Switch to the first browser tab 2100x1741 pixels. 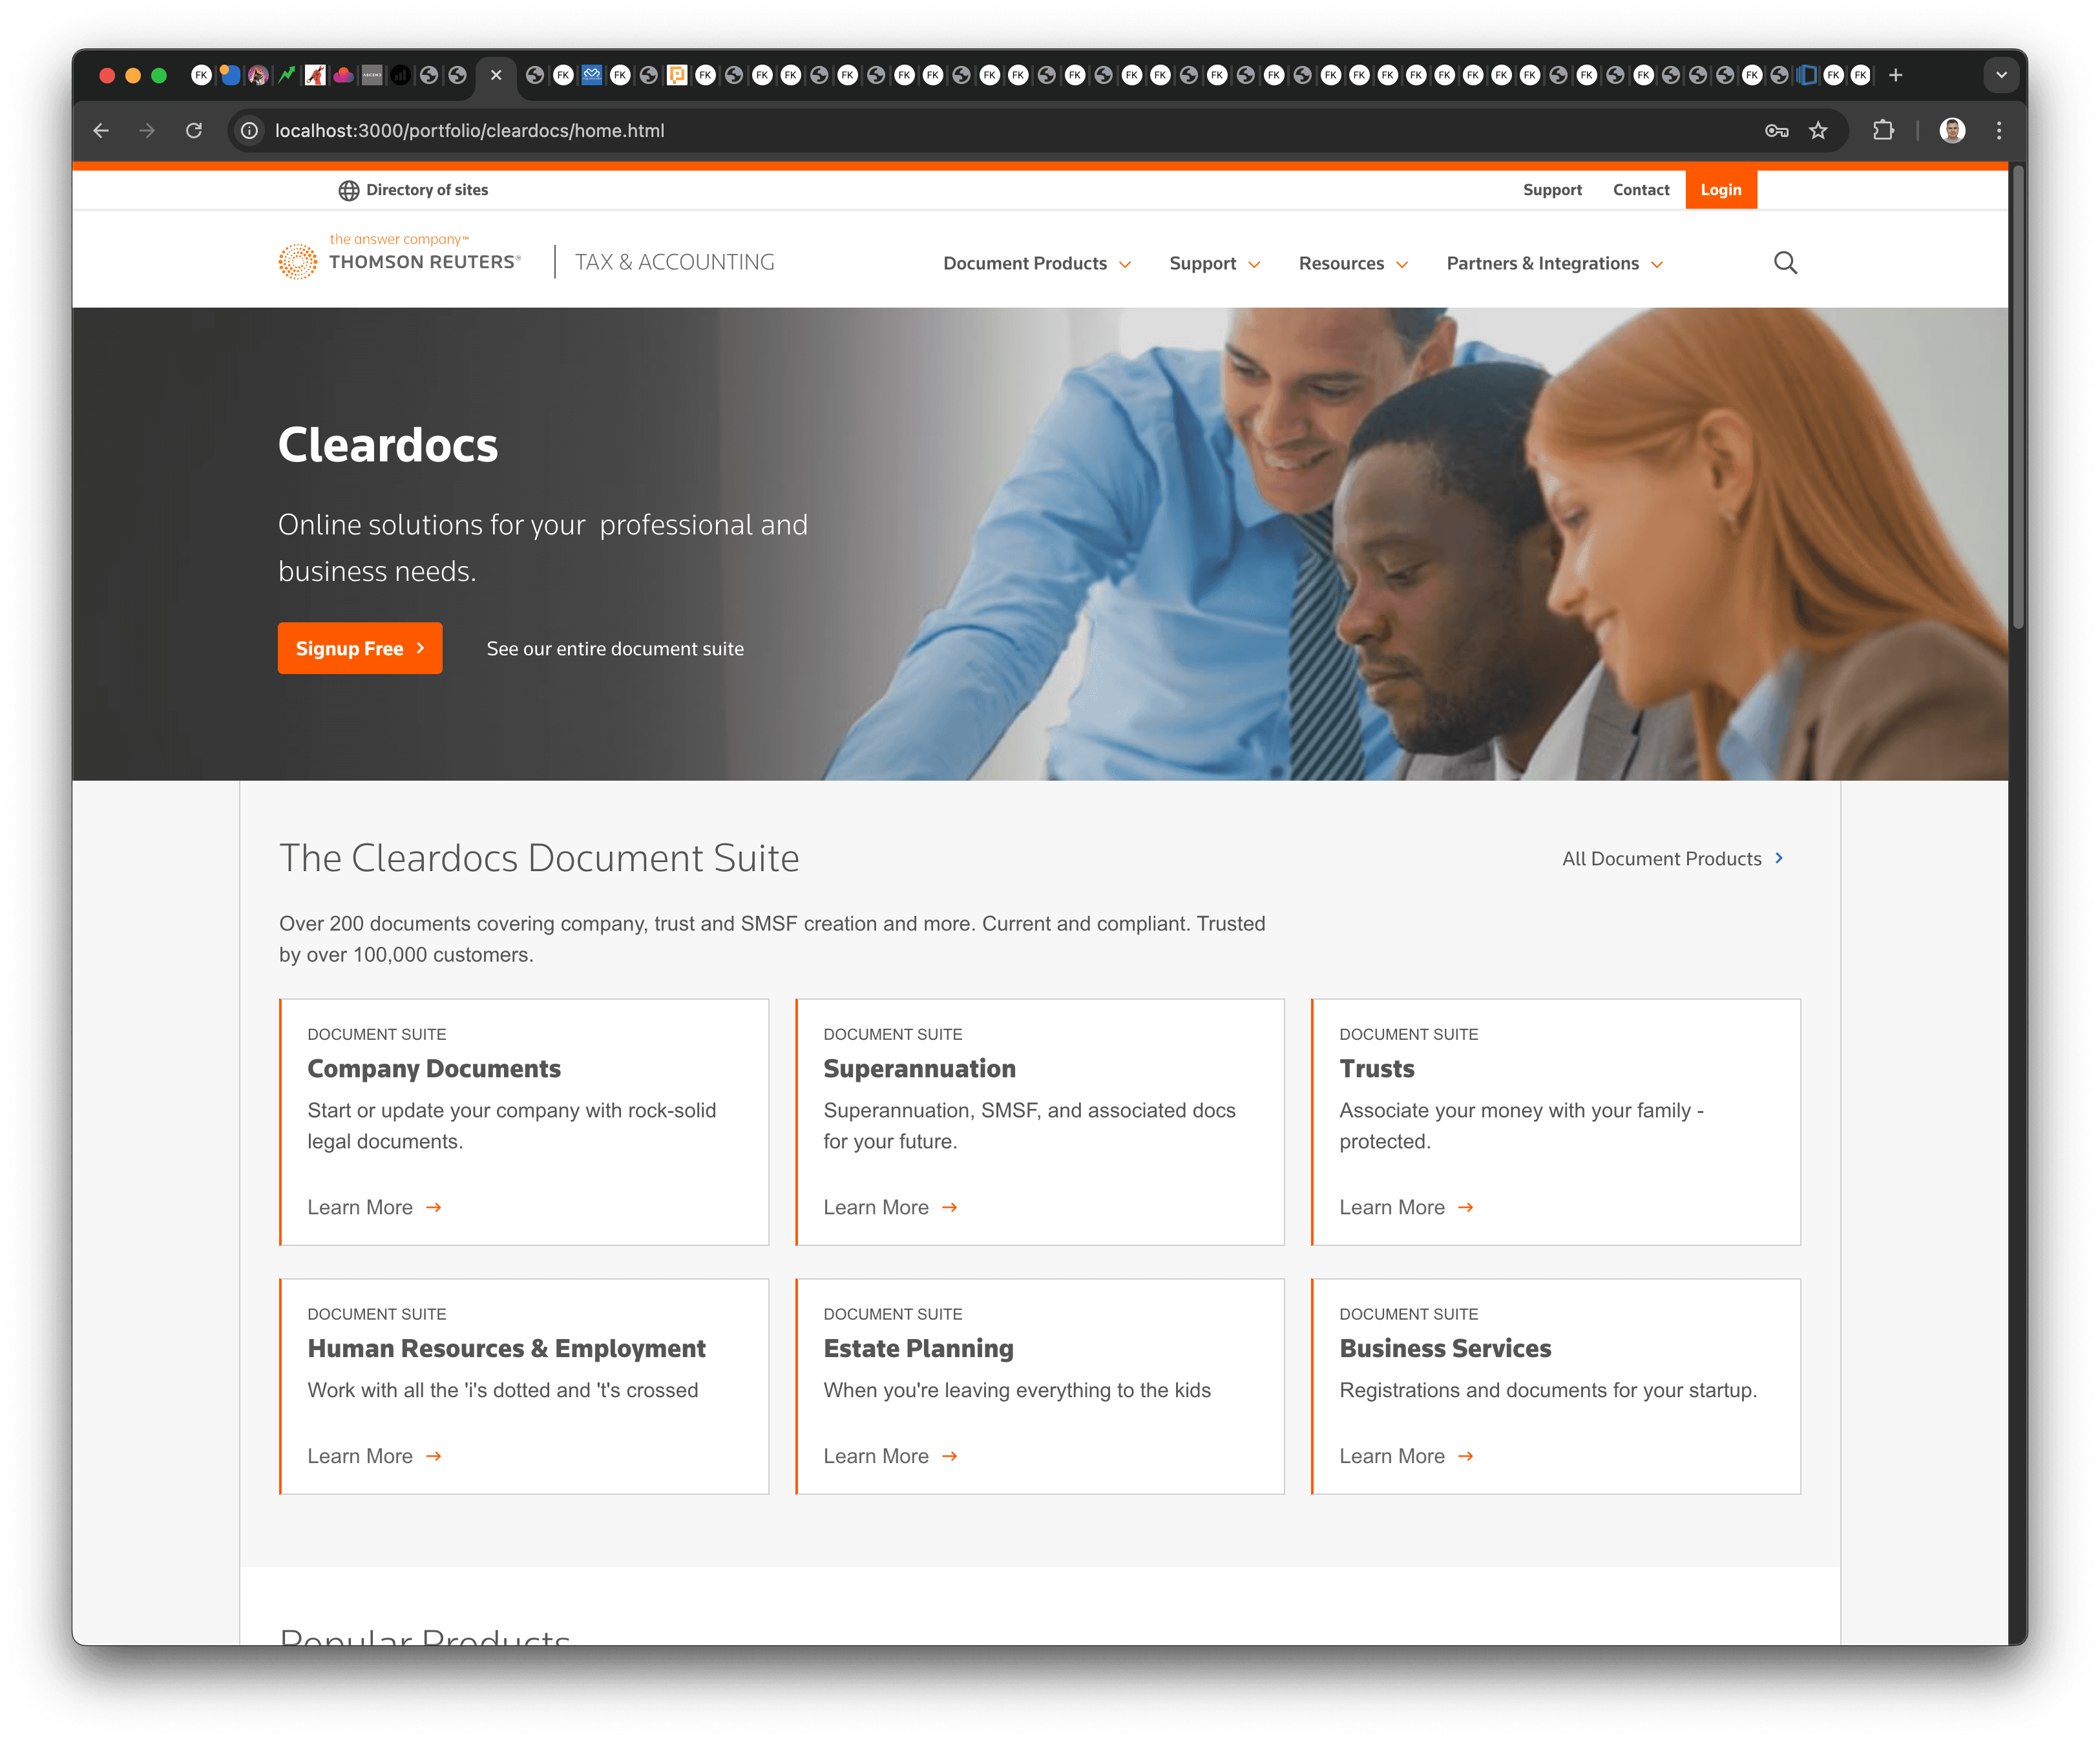point(201,75)
